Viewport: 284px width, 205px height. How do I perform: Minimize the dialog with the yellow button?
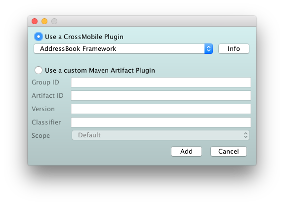(x=44, y=21)
